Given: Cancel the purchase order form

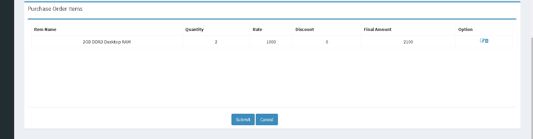Looking at the screenshot, I should (267, 119).
